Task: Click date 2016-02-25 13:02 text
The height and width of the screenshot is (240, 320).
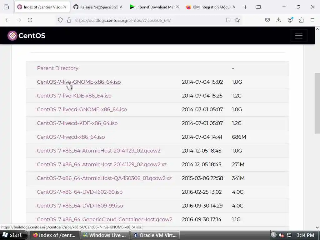Action: [202, 192]
